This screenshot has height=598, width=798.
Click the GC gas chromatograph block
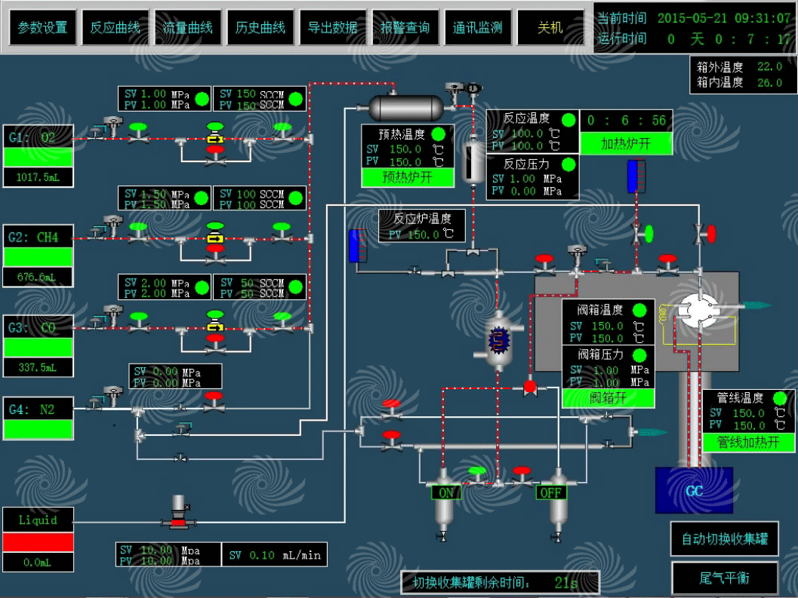[693, 491]
